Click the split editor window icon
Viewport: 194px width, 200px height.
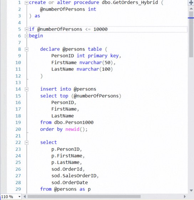tap(191, 3)
